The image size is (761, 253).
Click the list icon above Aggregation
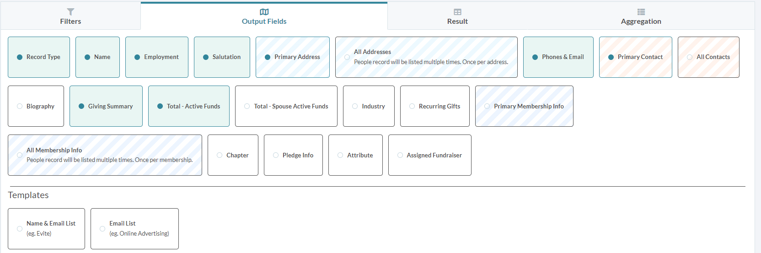tap(641, 12)
